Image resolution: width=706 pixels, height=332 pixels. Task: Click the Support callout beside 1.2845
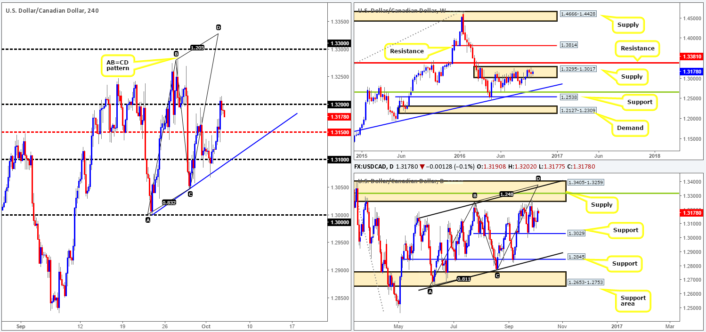(625, 264)
